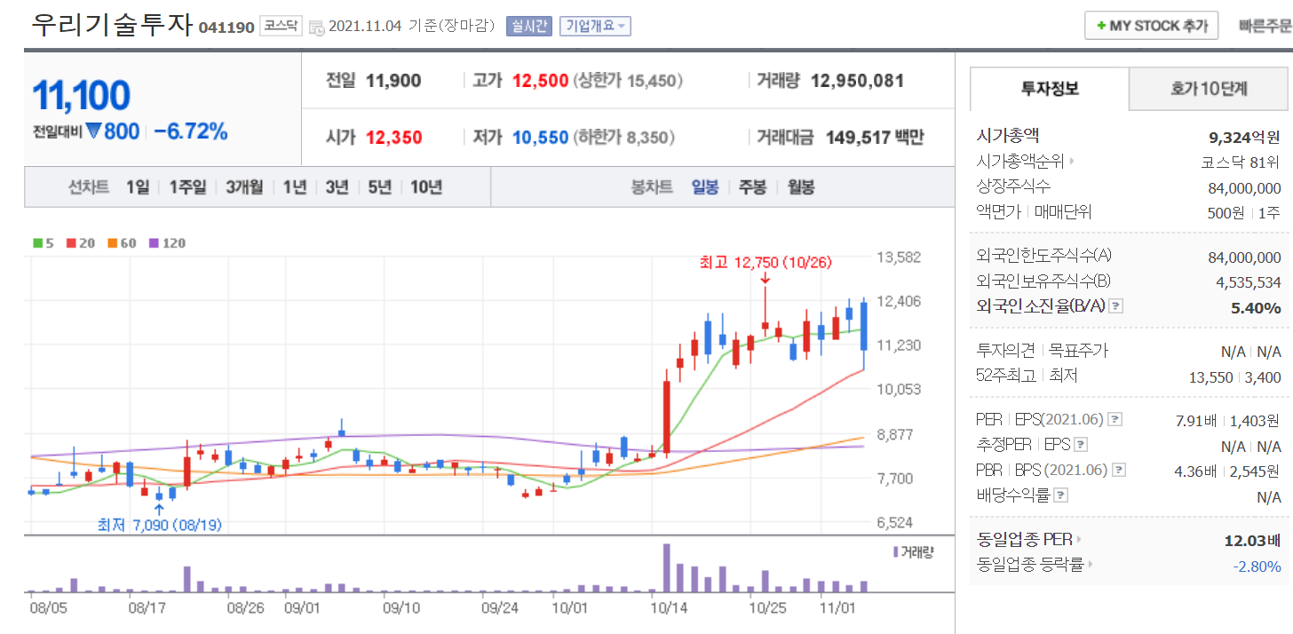This screenshot has height=634, width=1293.
Task: Add stock with MY STOCK 추가 button
Action: point(1152,26)
